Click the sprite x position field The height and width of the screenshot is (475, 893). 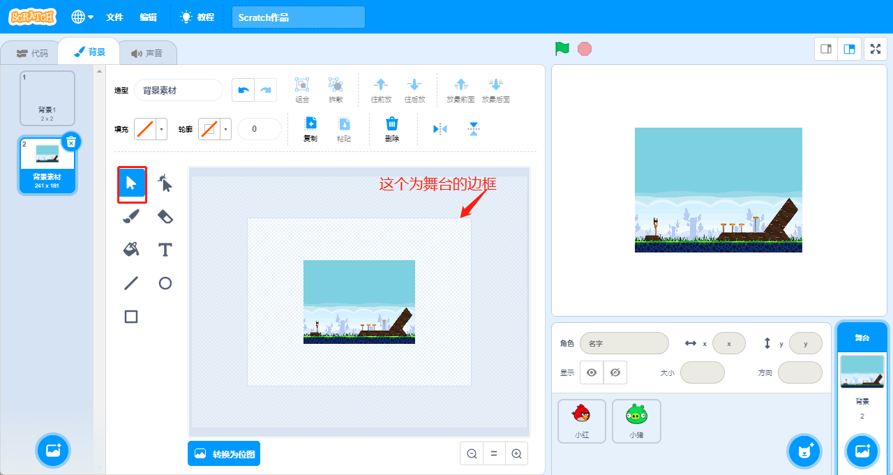728,343
